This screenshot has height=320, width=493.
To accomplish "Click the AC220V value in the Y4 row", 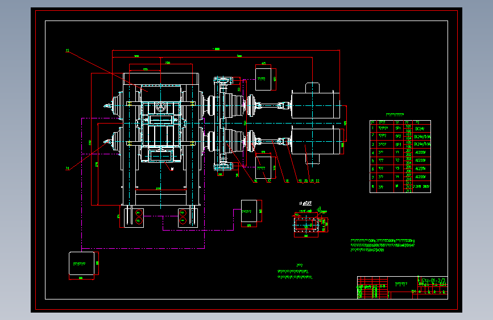I will [420, 177].
